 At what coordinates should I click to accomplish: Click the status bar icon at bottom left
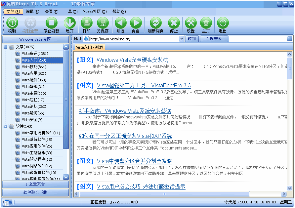(x=8, y=202)
